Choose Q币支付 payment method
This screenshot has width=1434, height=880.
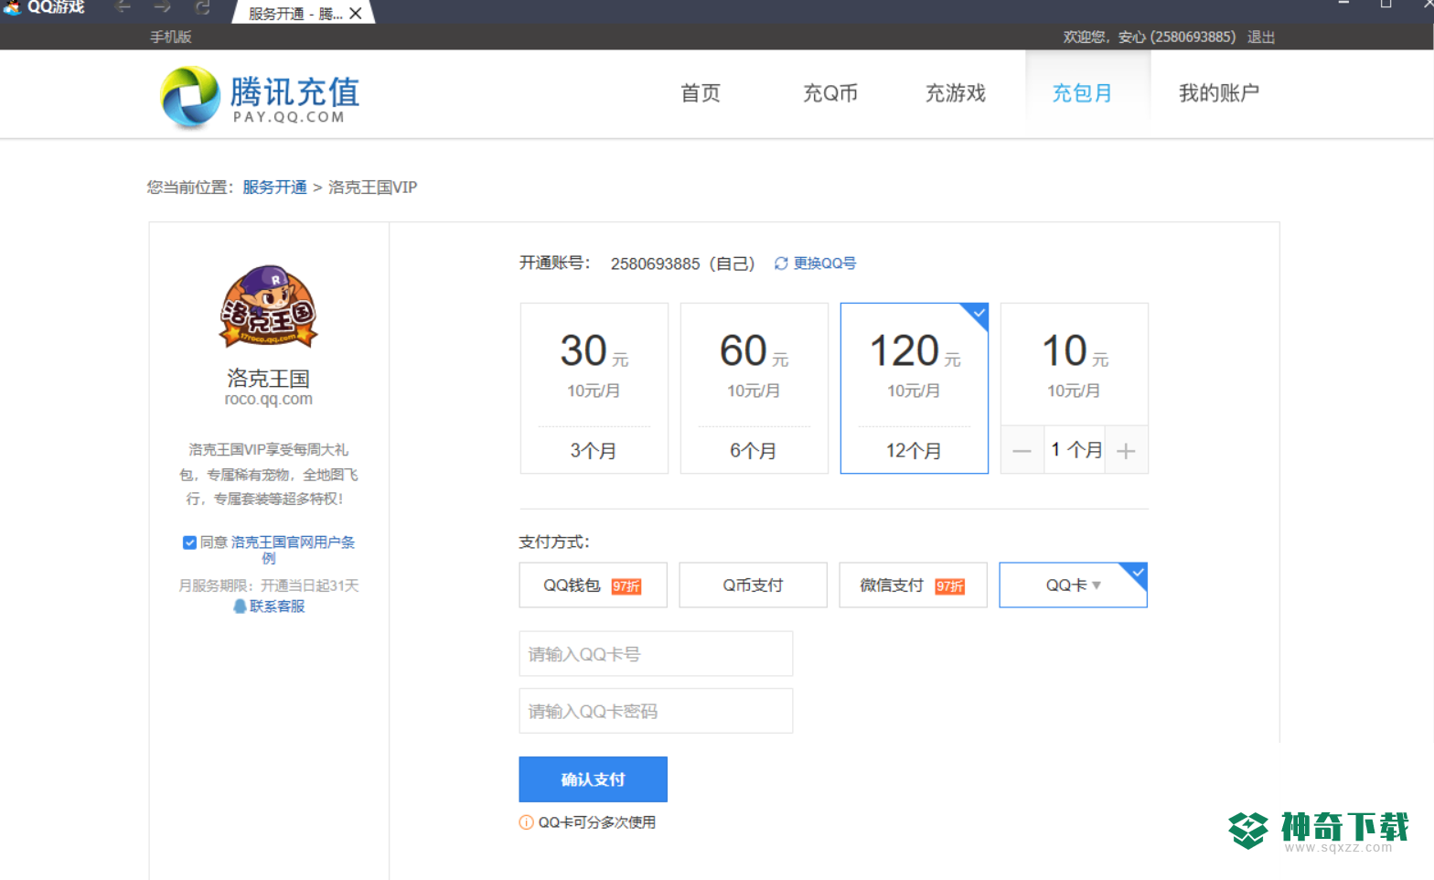pyautogui.click(x=754, y=585)
